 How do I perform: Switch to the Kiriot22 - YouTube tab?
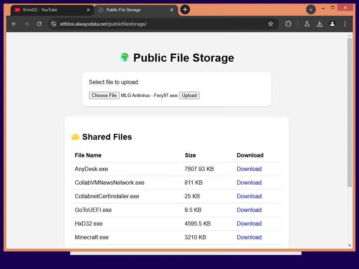(52, 10)
